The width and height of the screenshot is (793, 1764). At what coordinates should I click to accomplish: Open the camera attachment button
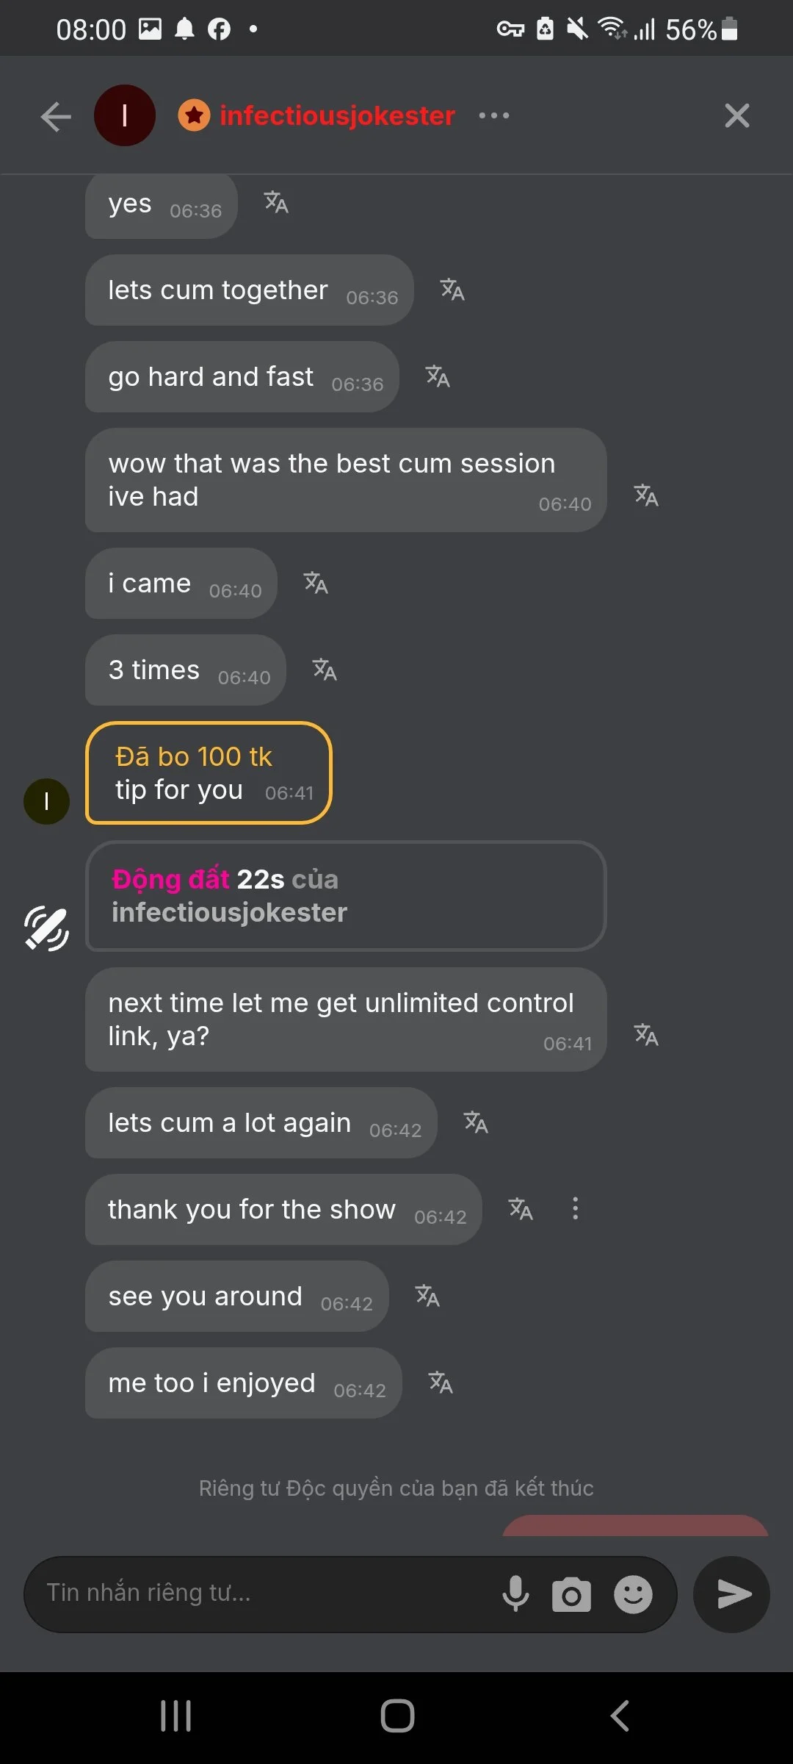point(571,1594)
